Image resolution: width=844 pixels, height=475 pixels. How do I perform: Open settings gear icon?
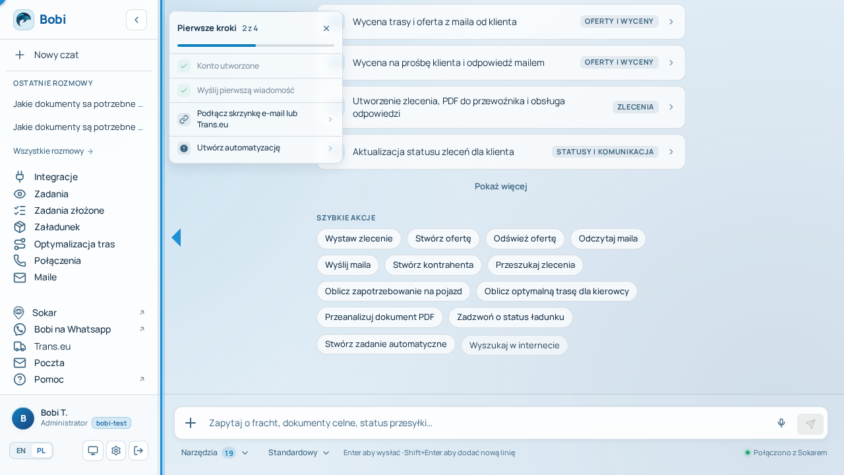[116, 451]
